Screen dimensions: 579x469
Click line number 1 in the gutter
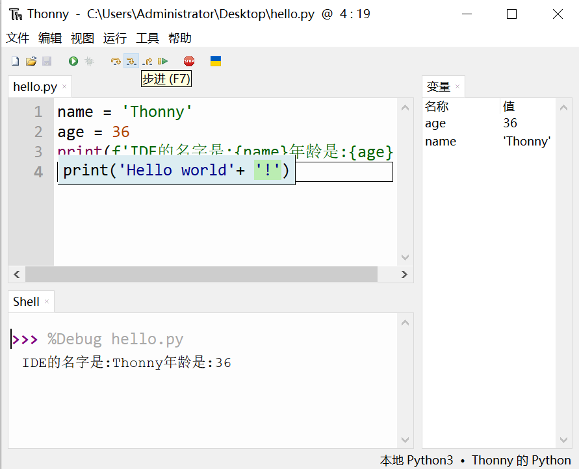pyautogui.click(x=38, y=112)
